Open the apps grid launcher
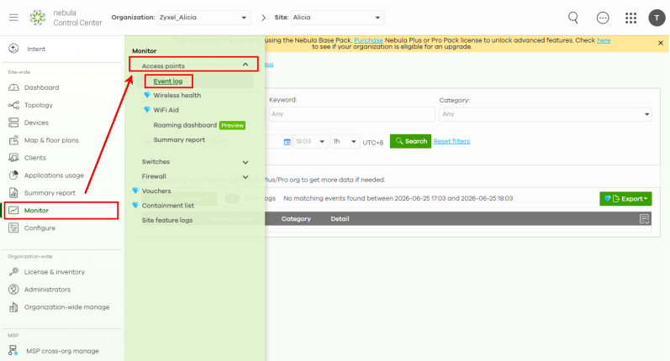670x361 pixels. [x=630, y=18]
